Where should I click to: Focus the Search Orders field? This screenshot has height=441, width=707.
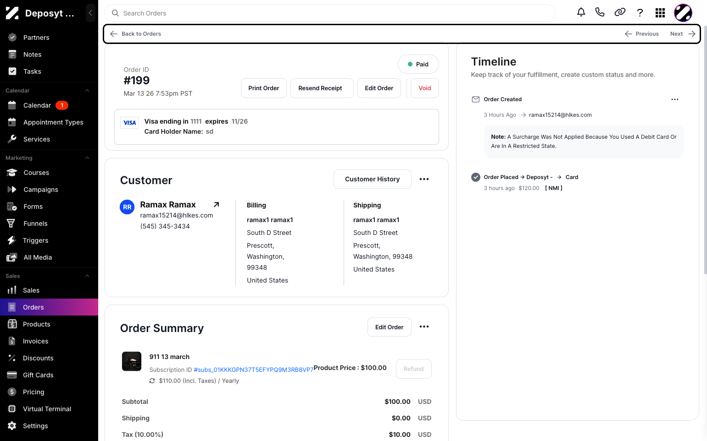point(329,13)
